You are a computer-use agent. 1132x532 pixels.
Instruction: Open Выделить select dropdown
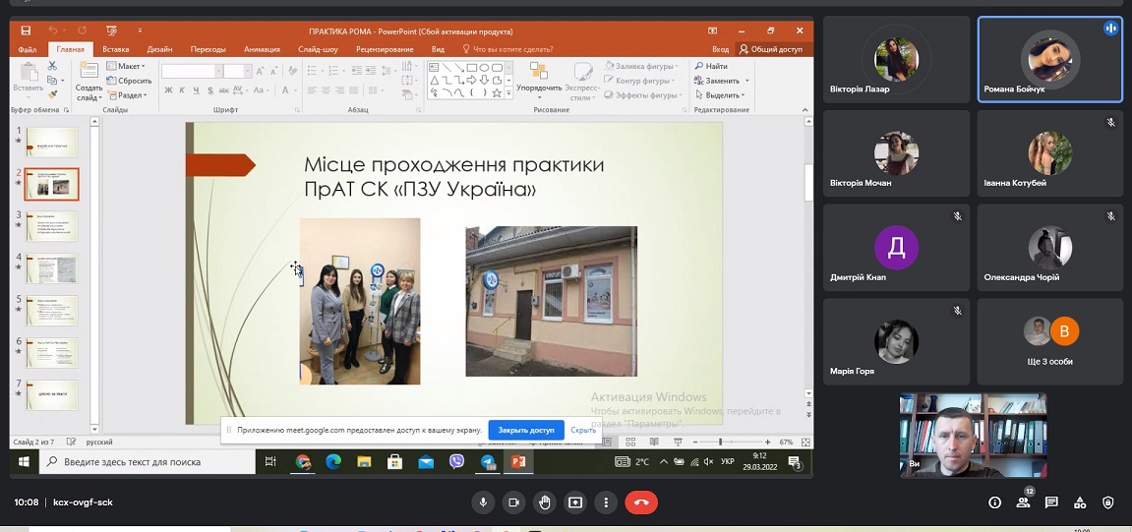[719, 95]
